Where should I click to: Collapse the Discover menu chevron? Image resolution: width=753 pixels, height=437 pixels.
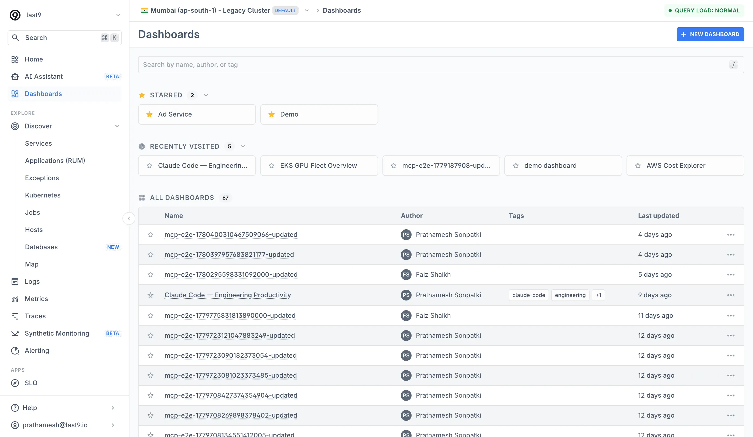117,126
